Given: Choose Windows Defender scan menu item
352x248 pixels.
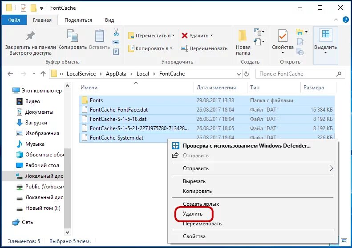Looking at the screenshot, I should coord(247,145).
